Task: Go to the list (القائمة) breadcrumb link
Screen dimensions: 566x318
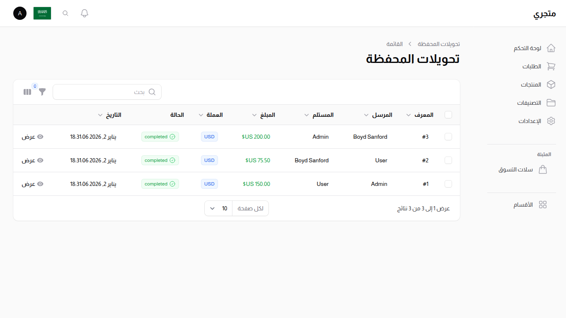Action: (394, 44)
